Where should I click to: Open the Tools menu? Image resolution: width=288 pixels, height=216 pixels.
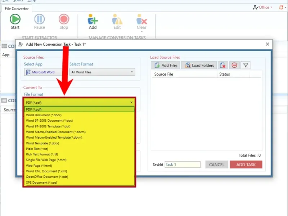click(x=18, y=1)
